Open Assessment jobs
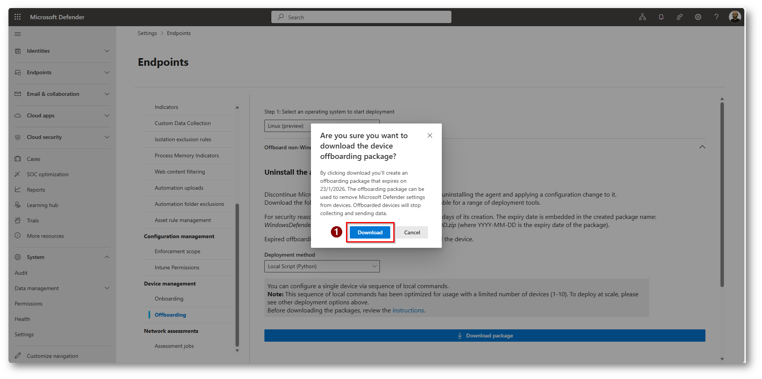762x379 pixels. point(174,346)
